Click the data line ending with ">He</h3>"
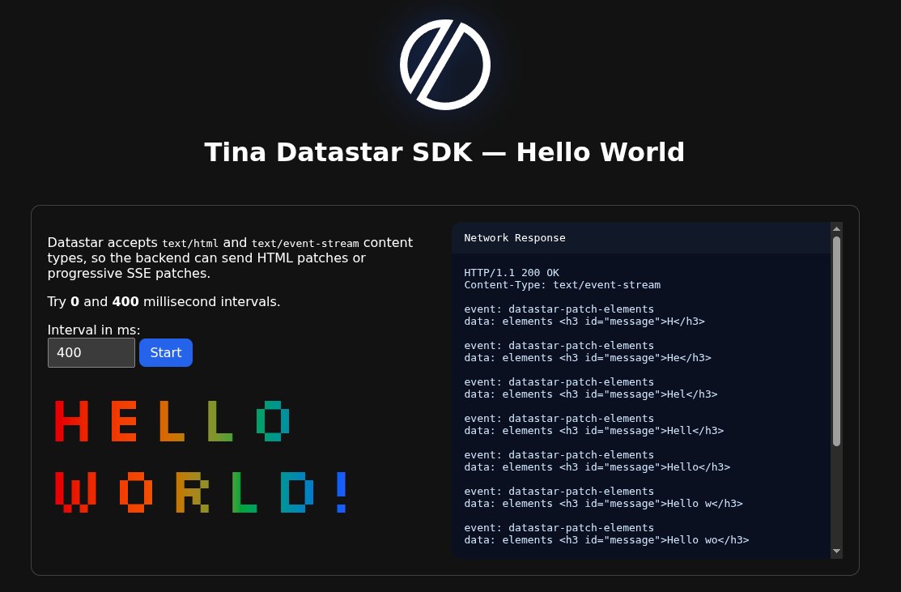901x592 pixels. [x=588, y=357]
